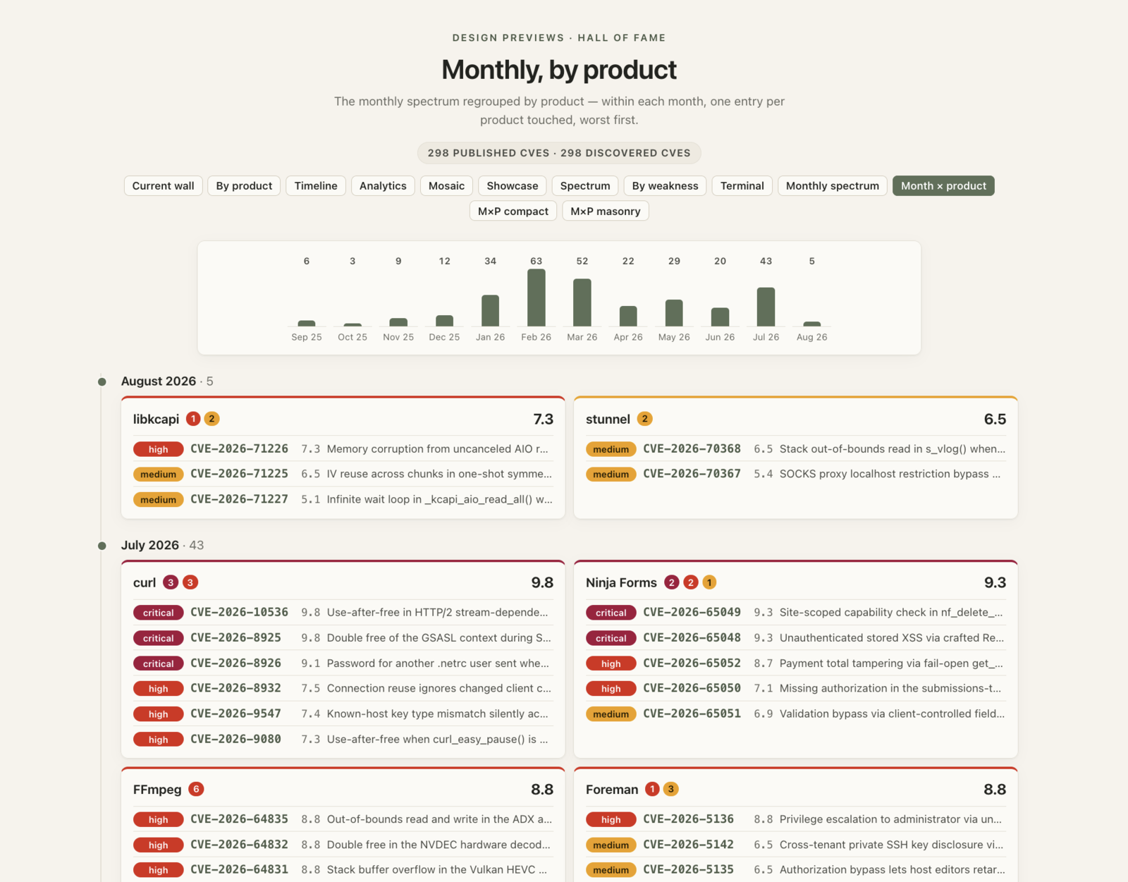This screenshot has height=882, width=1128.
Task: Click the Jan 26 bar in chart
Action: pos(490,310)
